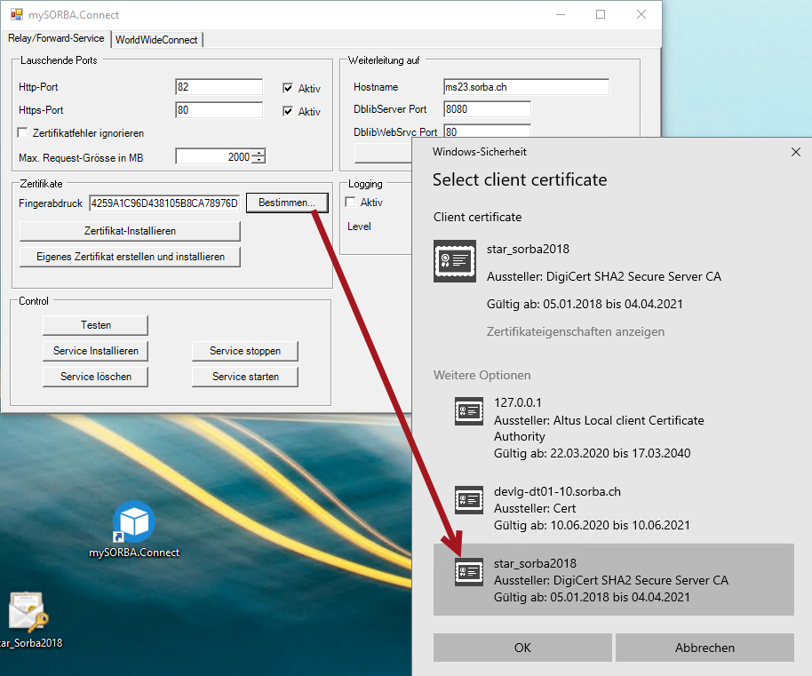812x676 pixels.
Task: Open the star_Sorba2018 certificate file icon
Action: (x=28, y=613)
